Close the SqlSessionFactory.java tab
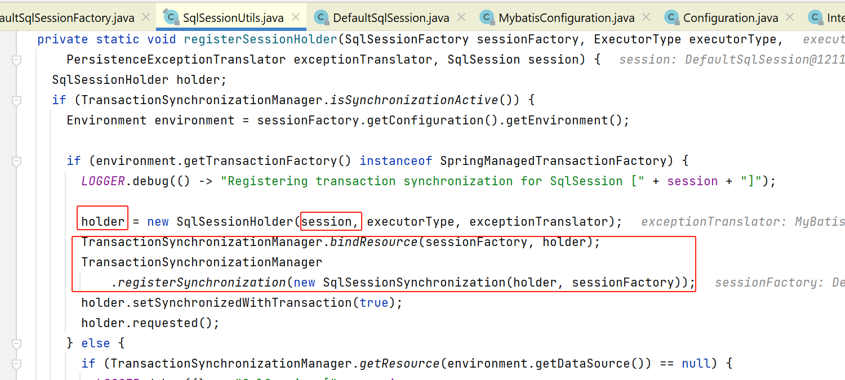This screenshot has width=845, height=380. pos(145,18)
